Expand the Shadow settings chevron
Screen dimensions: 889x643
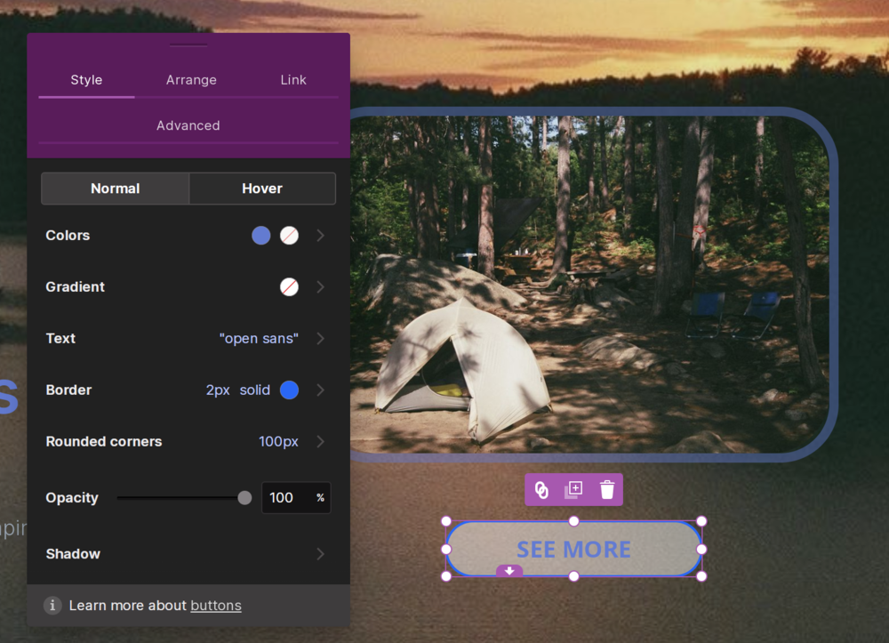(x=320, y=554)
